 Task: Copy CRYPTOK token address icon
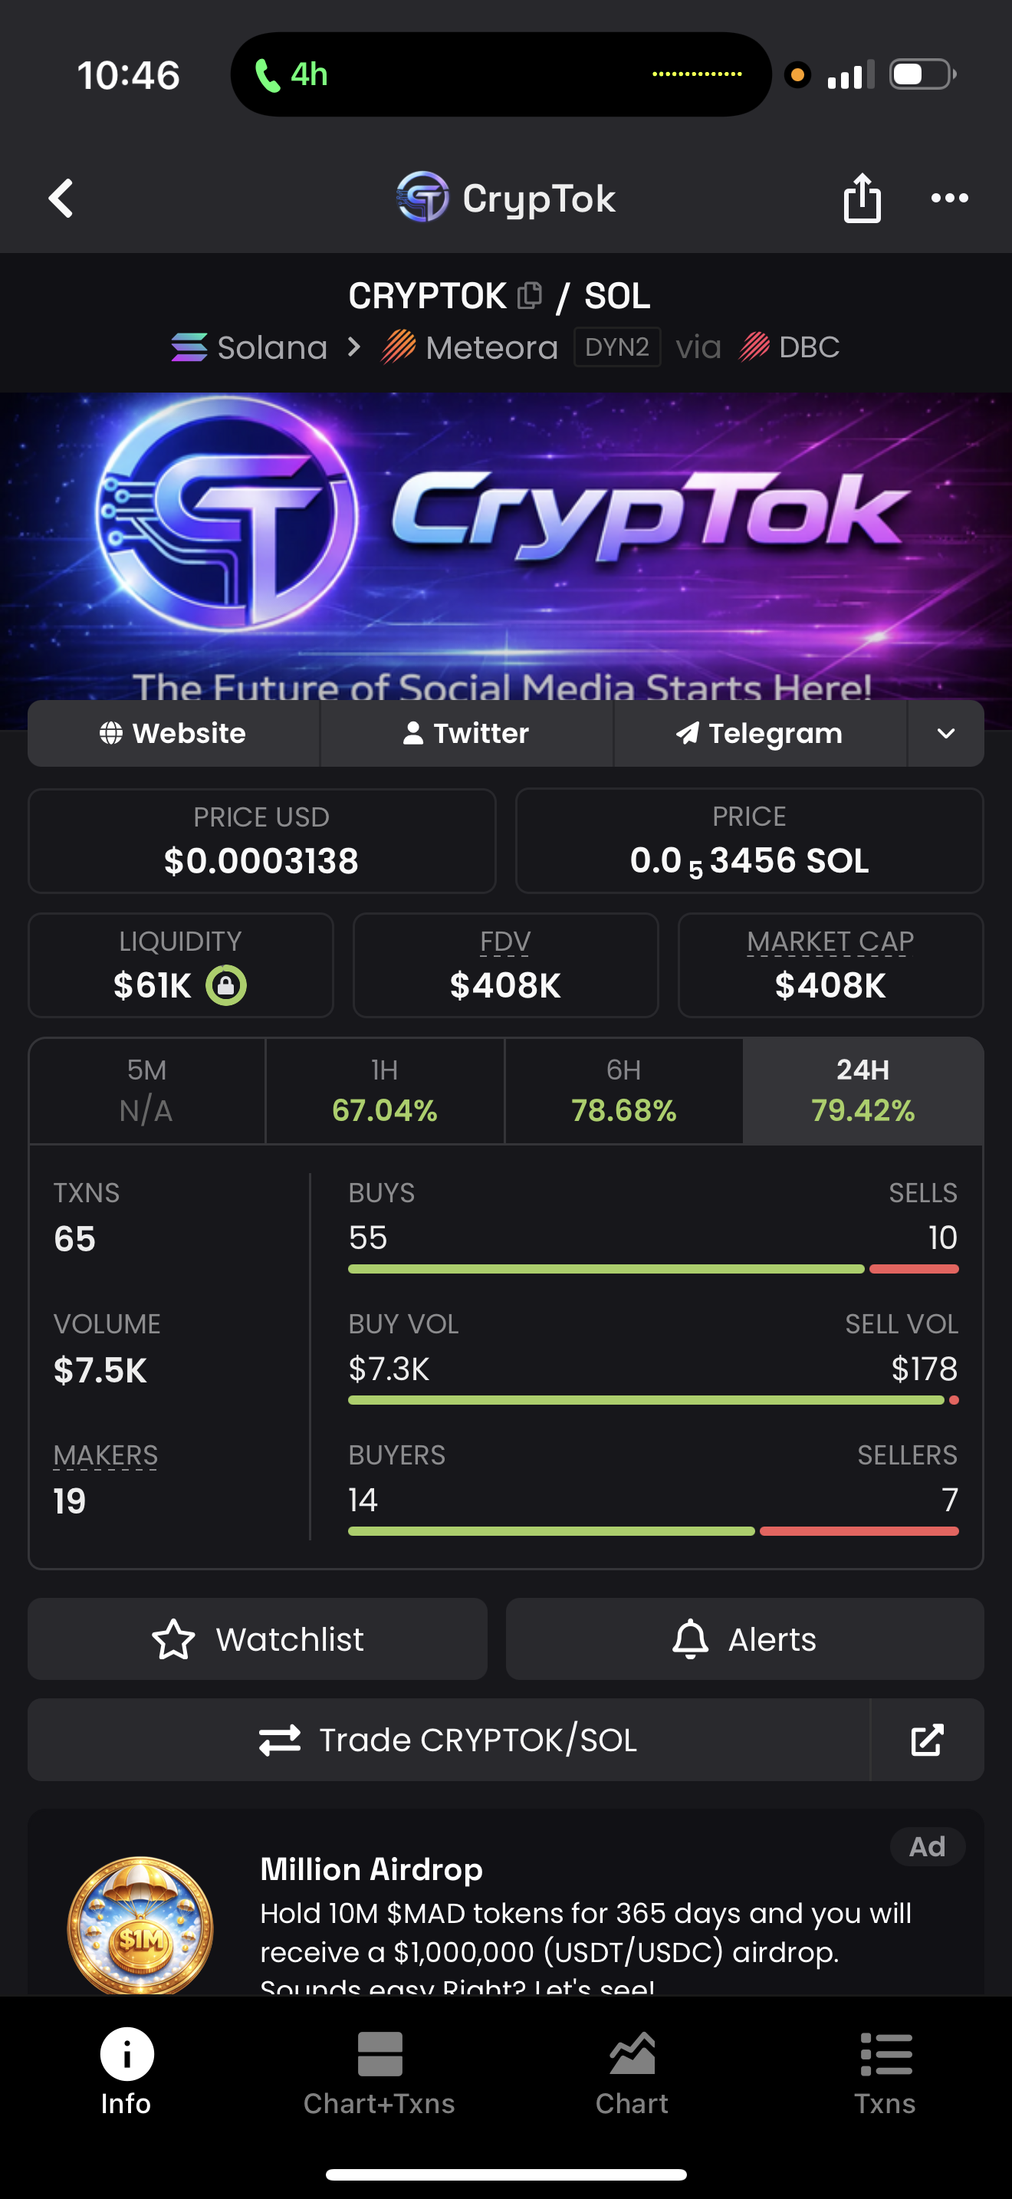(x=530, y=295)
